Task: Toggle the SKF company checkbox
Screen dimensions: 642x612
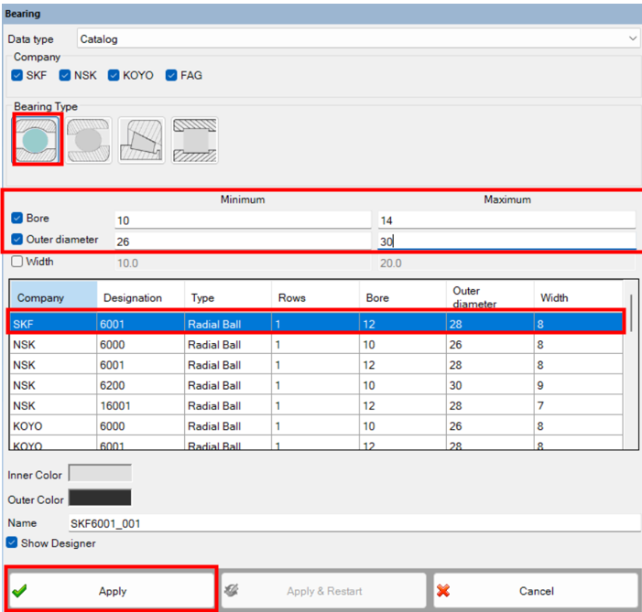Action: 16,75
